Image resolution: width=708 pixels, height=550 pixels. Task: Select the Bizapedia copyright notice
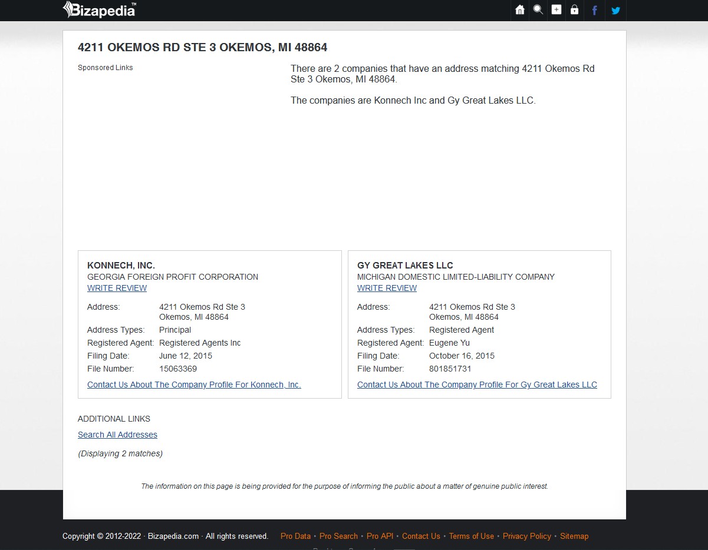coord(166,536)
